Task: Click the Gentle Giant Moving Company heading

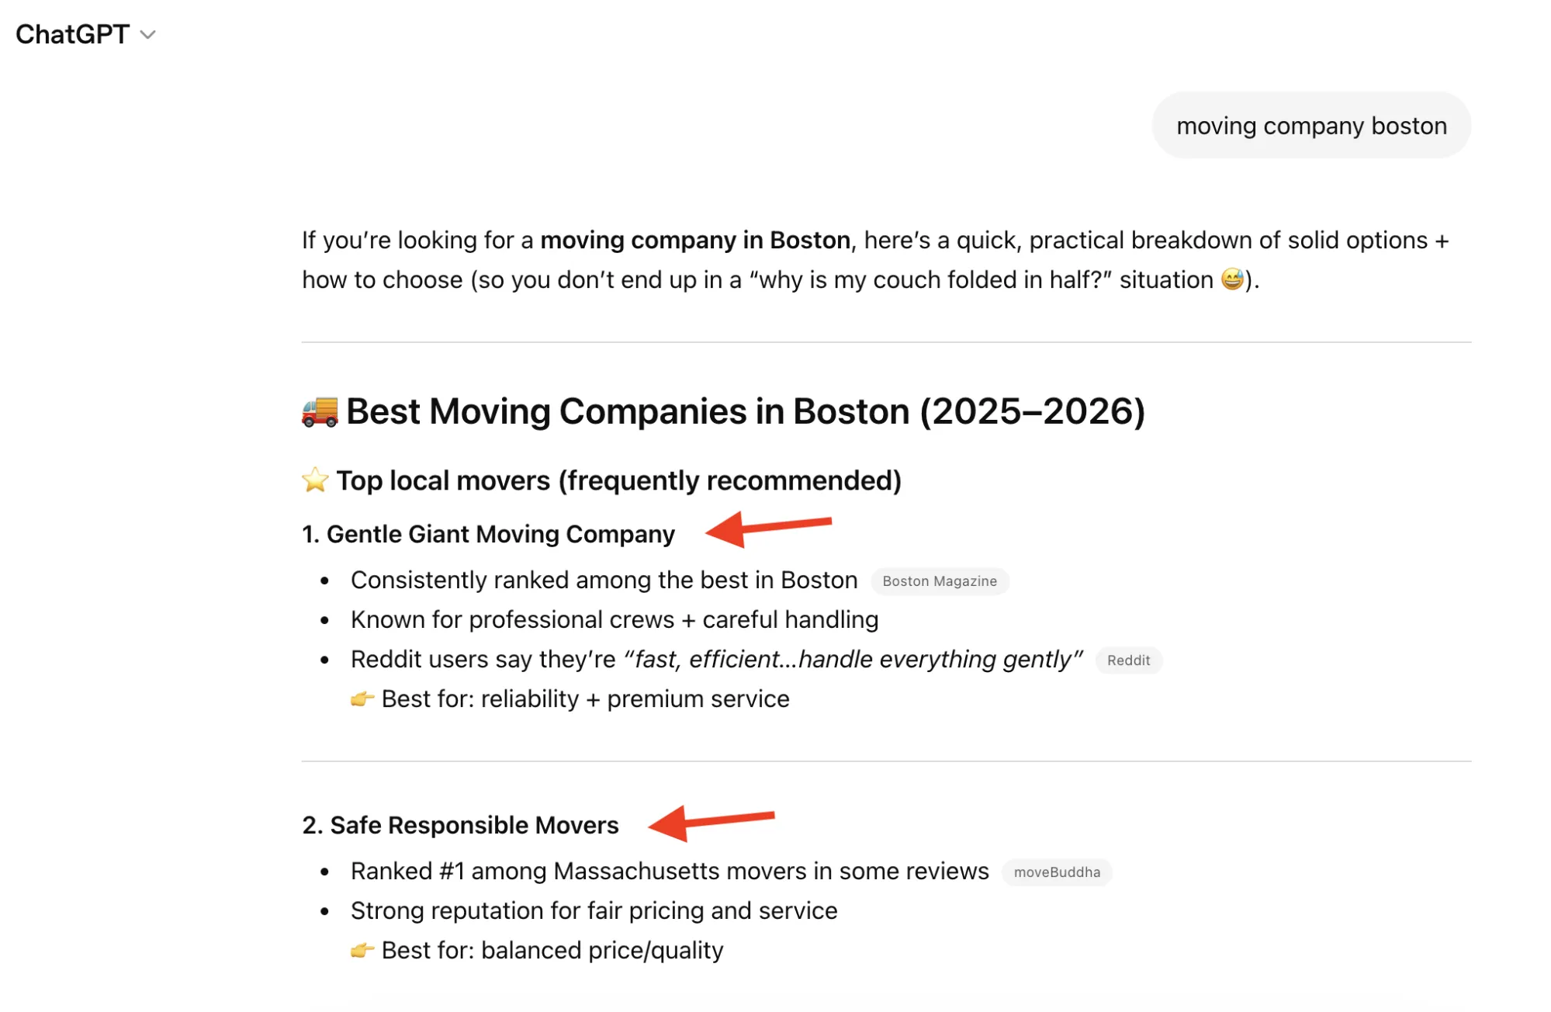Action: tap(500, 534)
